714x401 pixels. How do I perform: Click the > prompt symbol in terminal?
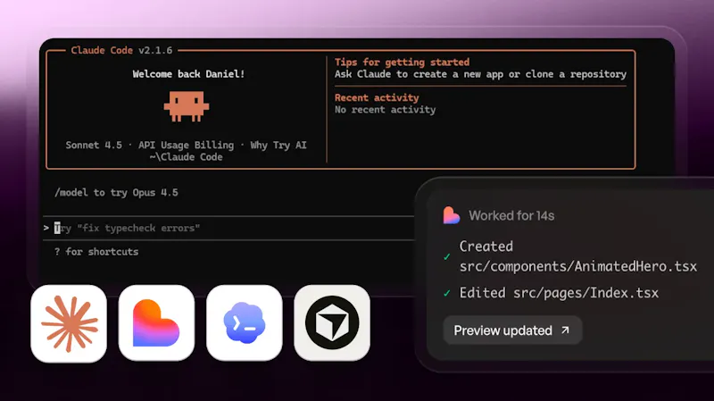coord(46,228)
